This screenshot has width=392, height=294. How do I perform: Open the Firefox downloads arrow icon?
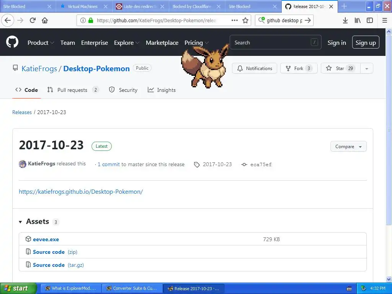coord(345,20)
